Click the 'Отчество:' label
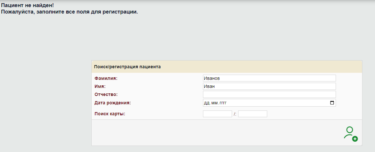Viewport: 375px width, 152px height. 106,94
